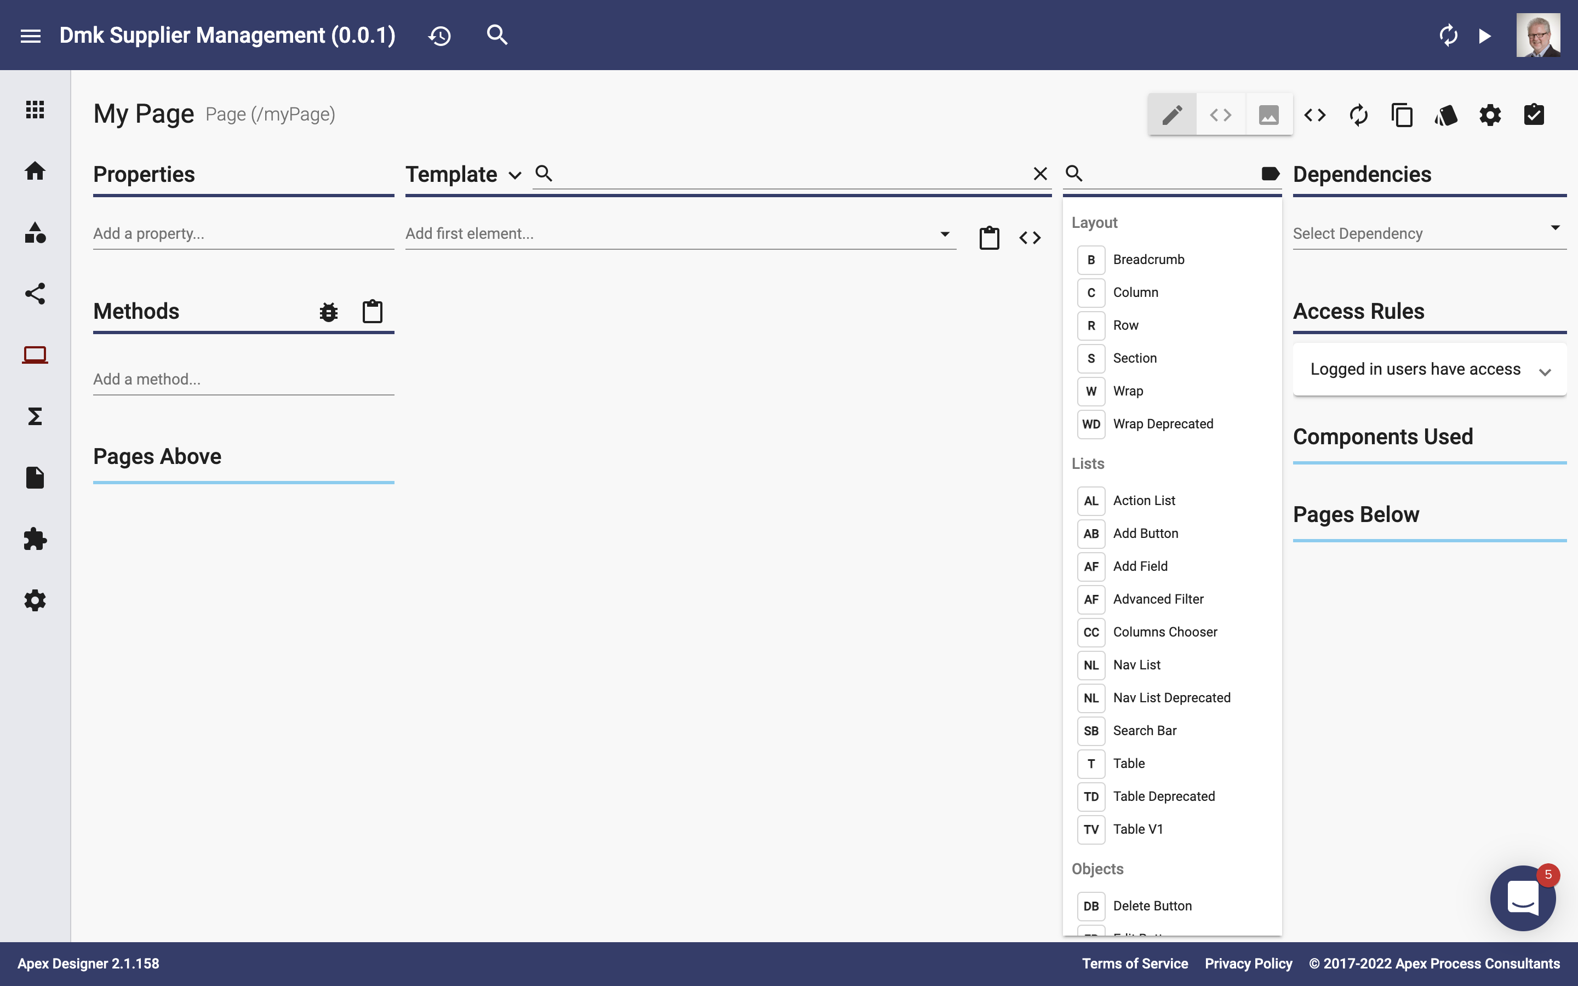Image resolution: width=1578 pixels, height=986 pixels.
Task: Click the edit/pencil icon in toolbar
Action: [x=1171, y=113]
